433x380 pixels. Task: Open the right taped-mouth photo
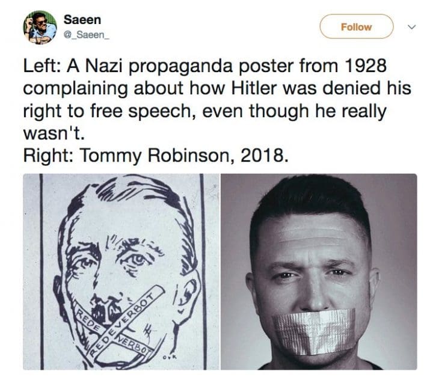[319, 272]
